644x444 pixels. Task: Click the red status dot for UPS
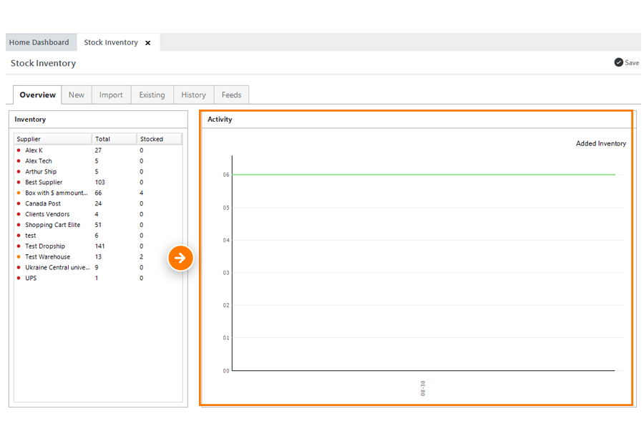tap(19, 279)
